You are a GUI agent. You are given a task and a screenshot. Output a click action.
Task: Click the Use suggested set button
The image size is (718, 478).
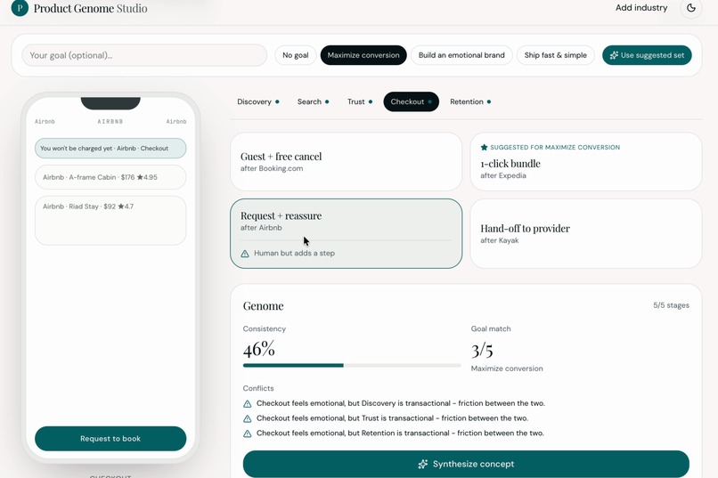(647, 55)
